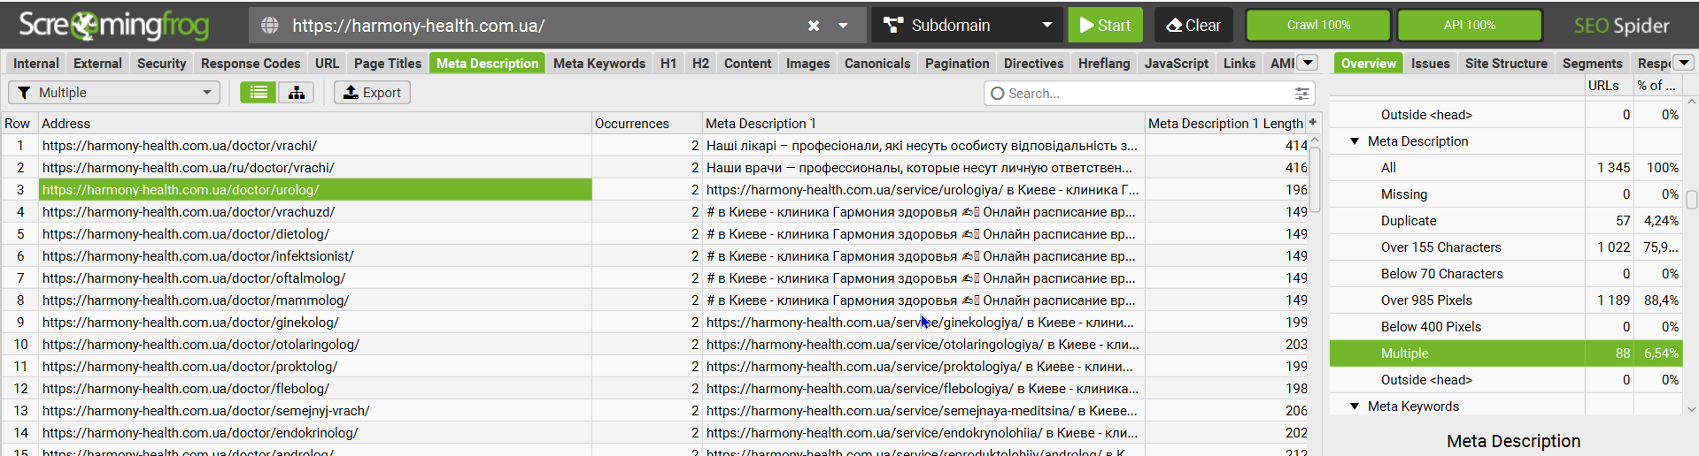Open search filter settings sliders icon
Viewport: 1699px width, 456px height.
point(1301,93)
